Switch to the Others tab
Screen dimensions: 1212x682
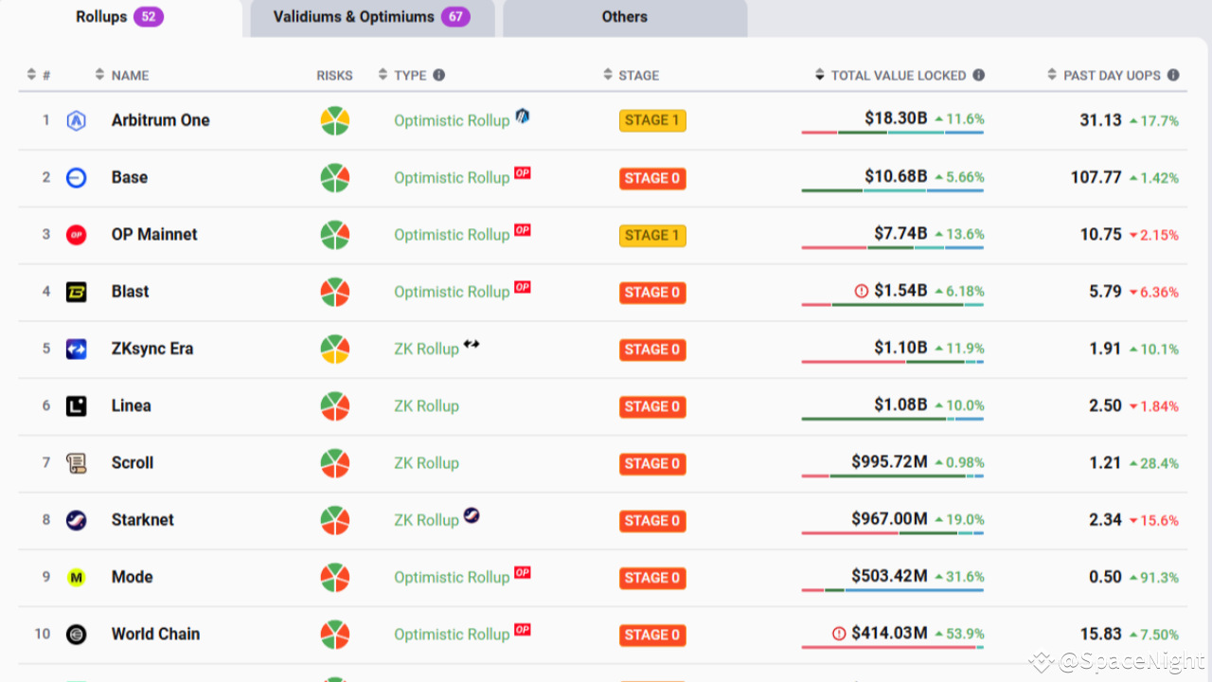coord(625,18)
